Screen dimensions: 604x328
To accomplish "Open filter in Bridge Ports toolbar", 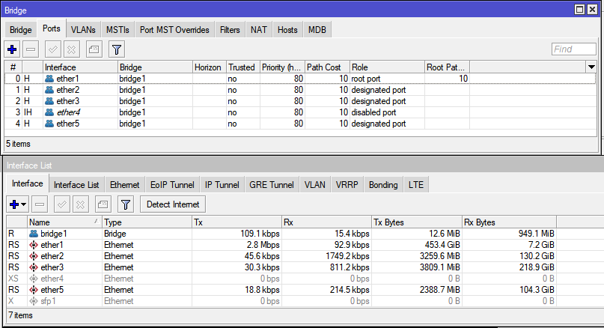I will (x=117, y=49).
